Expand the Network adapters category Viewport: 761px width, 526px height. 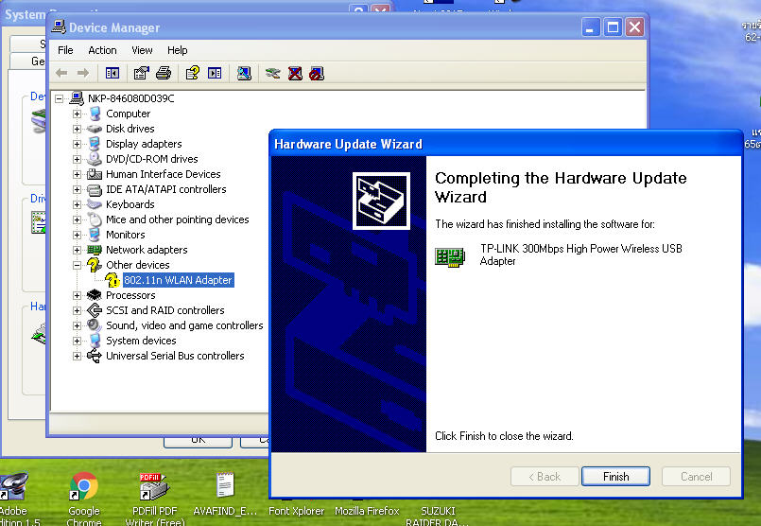(x=77, y=250)
